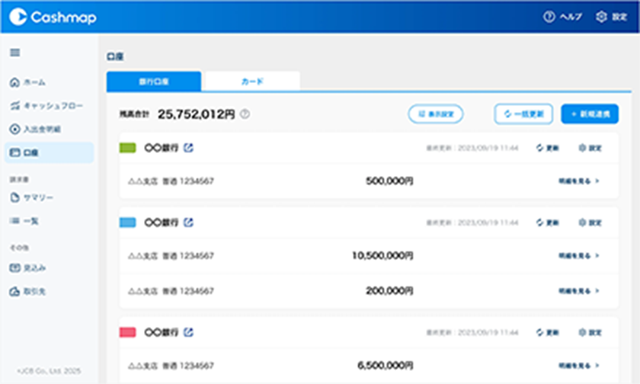Collapse the sidebar with the hamburger icon
This screenshot has width=640, height=384.
14,53
